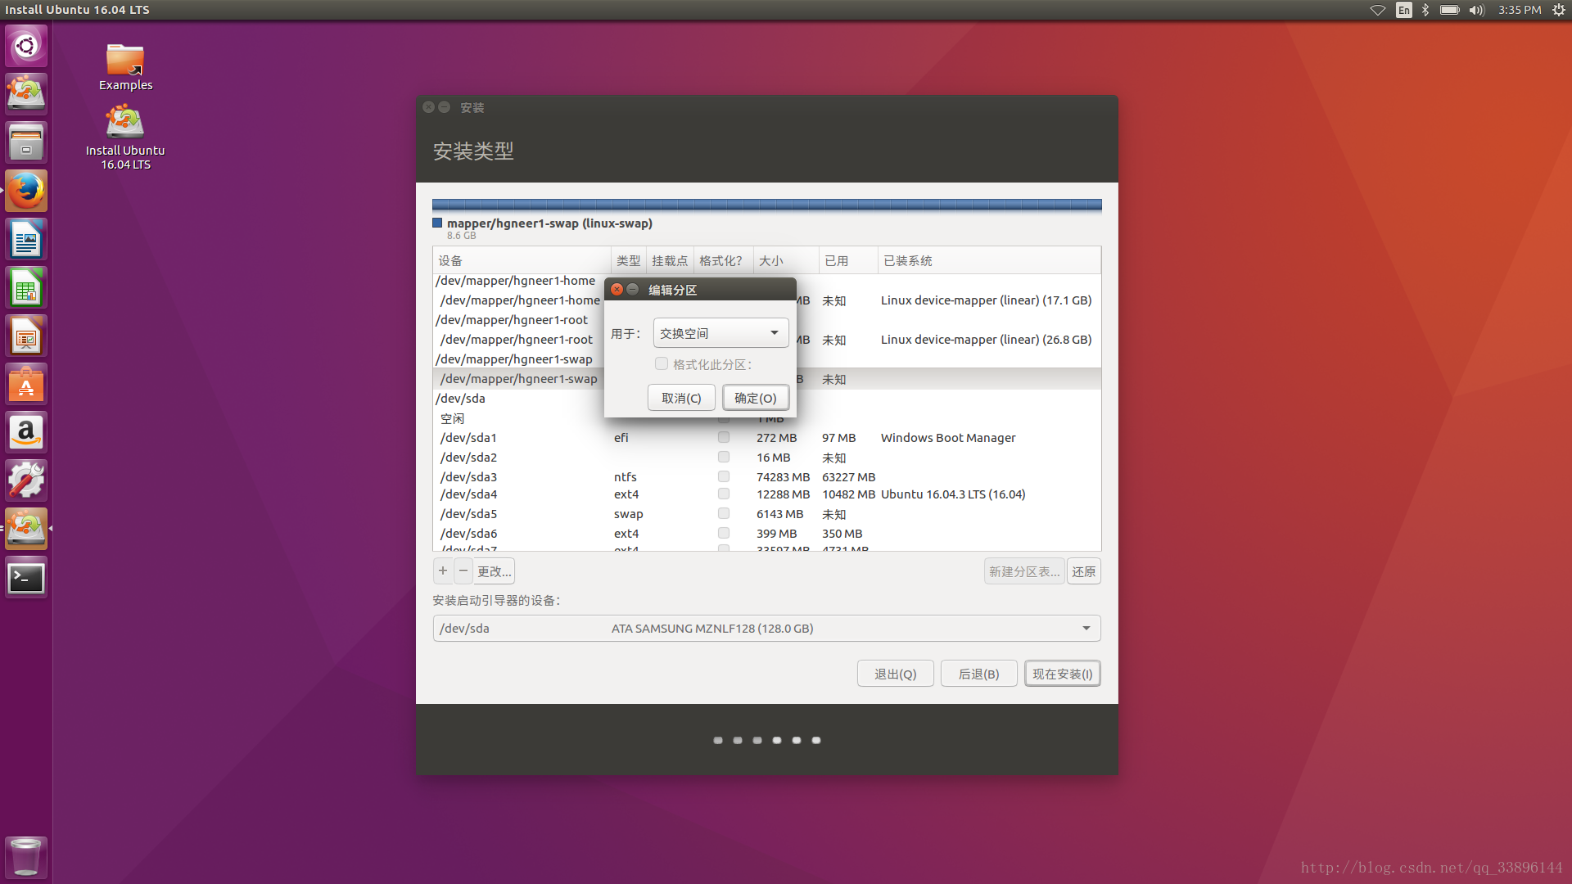The image size is (1572, 884).
Task: Click the 格式化? column header
Action: pos(723,260)
